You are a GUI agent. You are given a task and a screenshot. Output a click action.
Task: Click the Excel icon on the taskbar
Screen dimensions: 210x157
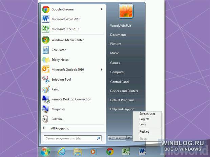pos(126,151)
